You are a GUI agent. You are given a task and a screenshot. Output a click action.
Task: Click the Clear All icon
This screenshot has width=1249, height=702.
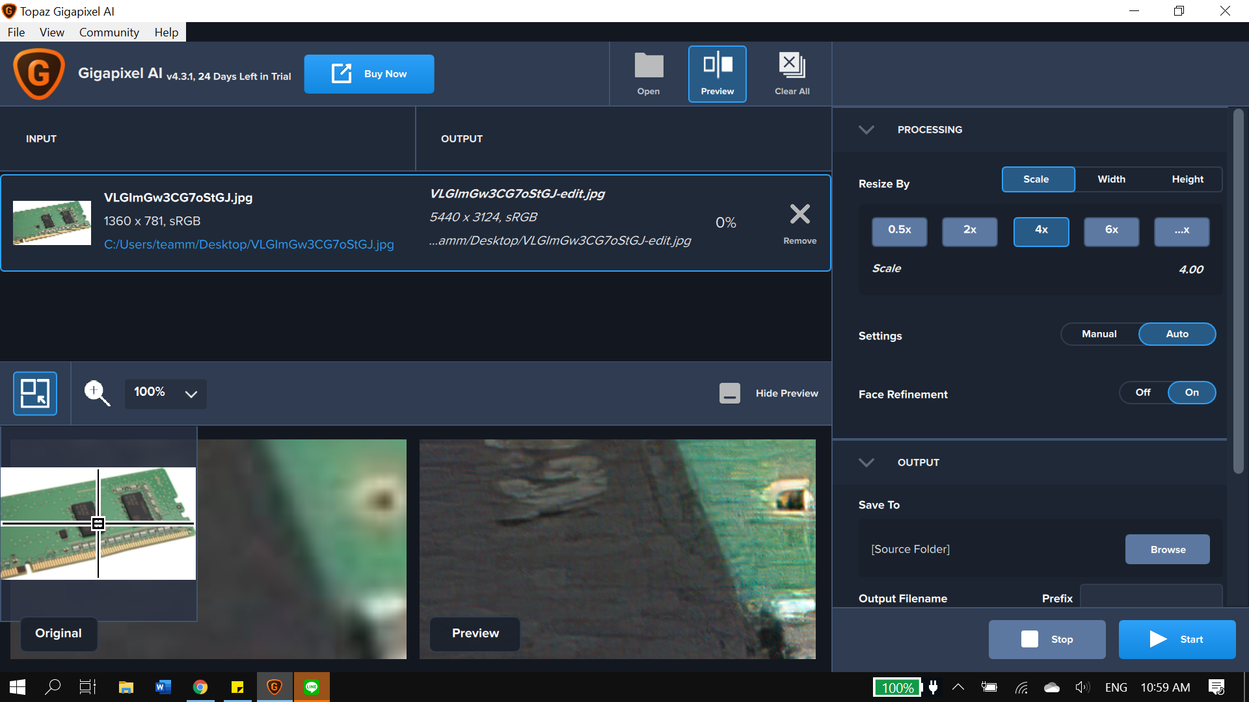click(792, 73)
